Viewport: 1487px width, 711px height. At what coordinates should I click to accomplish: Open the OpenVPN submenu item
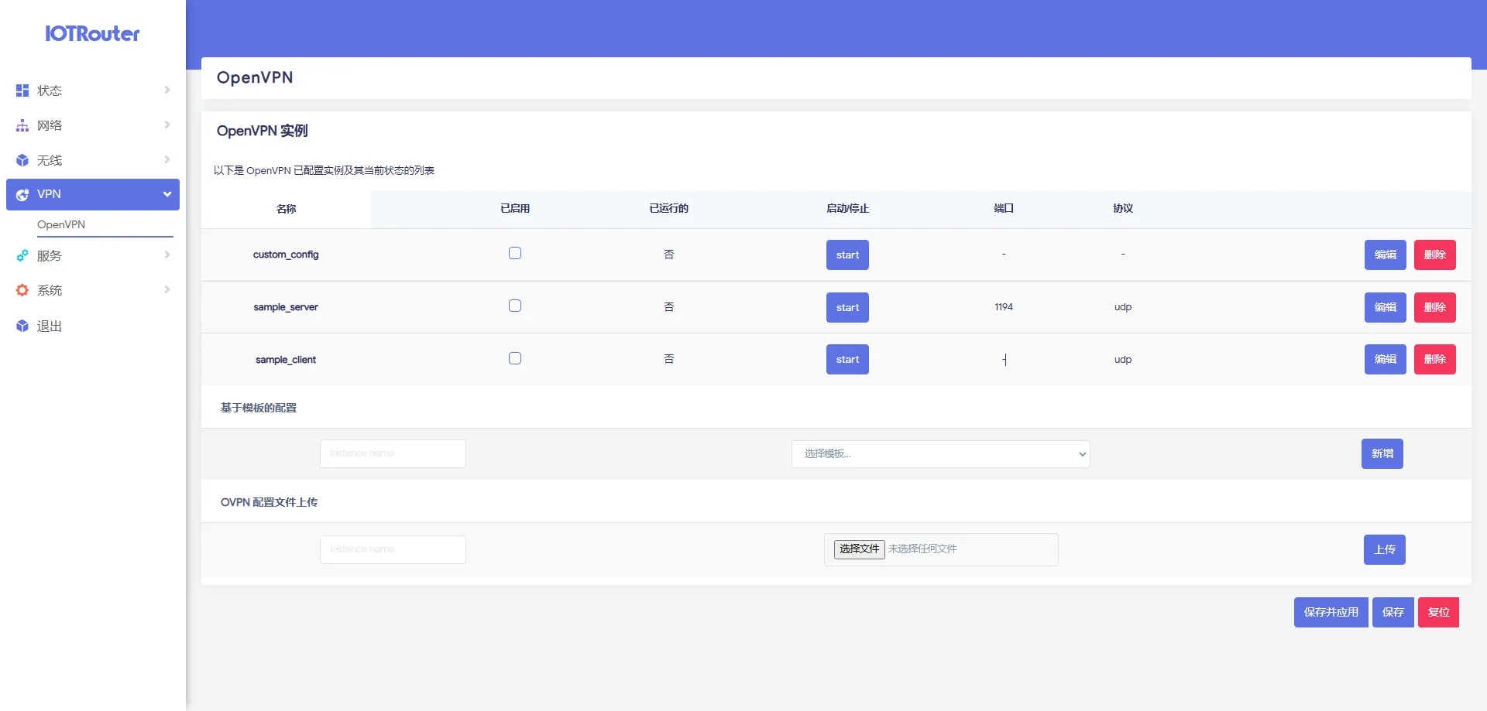click(x=61, y=224)
